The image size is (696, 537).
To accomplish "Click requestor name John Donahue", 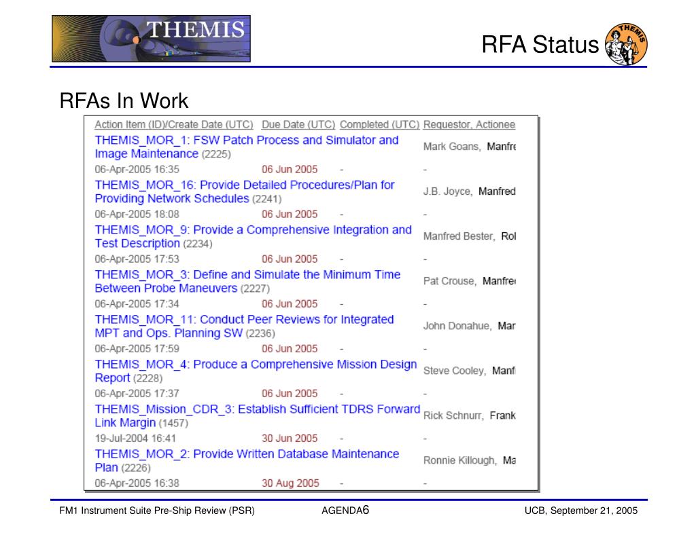I will point(457,325).
